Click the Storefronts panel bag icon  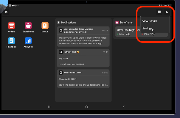point(117,22)
